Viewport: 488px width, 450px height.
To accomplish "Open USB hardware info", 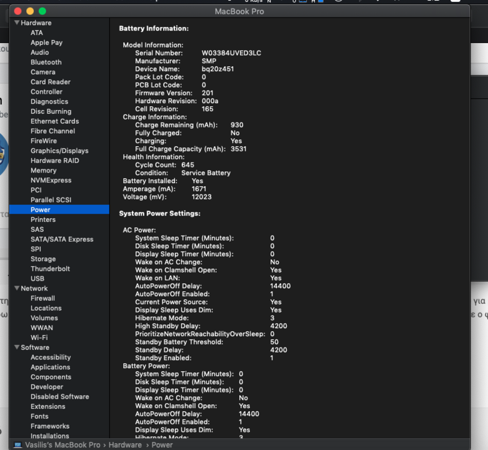I will pos(37,279).
